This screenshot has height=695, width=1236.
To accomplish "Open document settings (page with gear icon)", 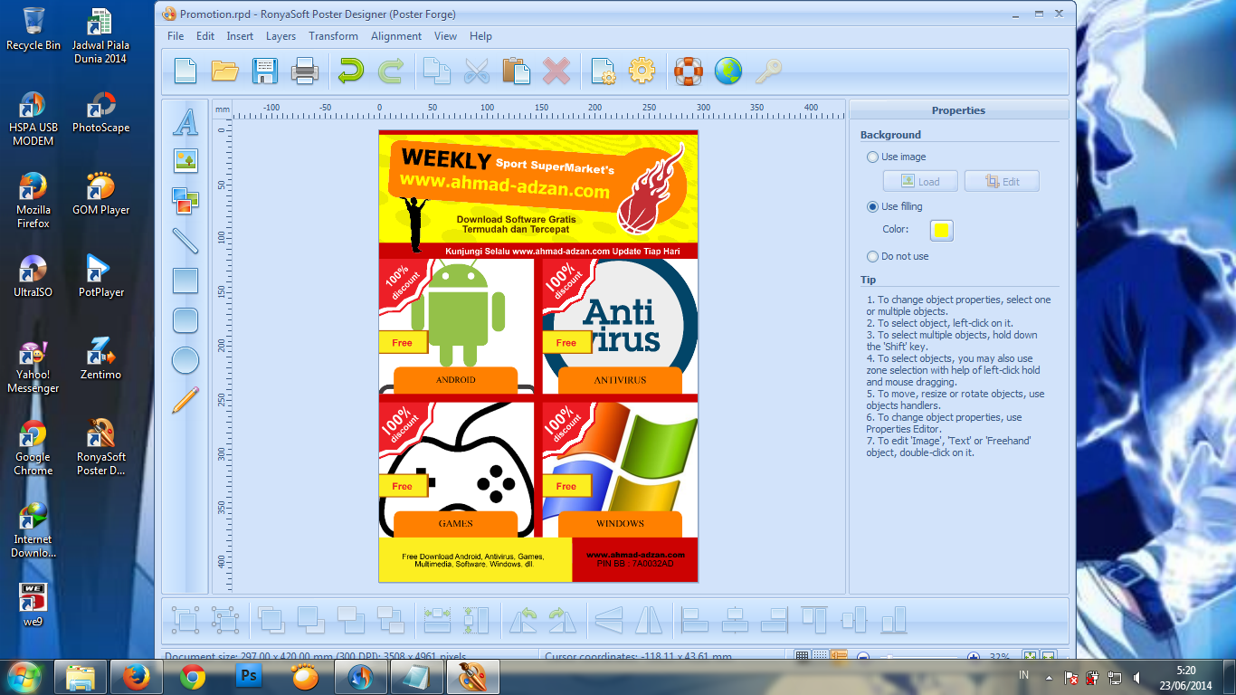I will coord(603,71).
